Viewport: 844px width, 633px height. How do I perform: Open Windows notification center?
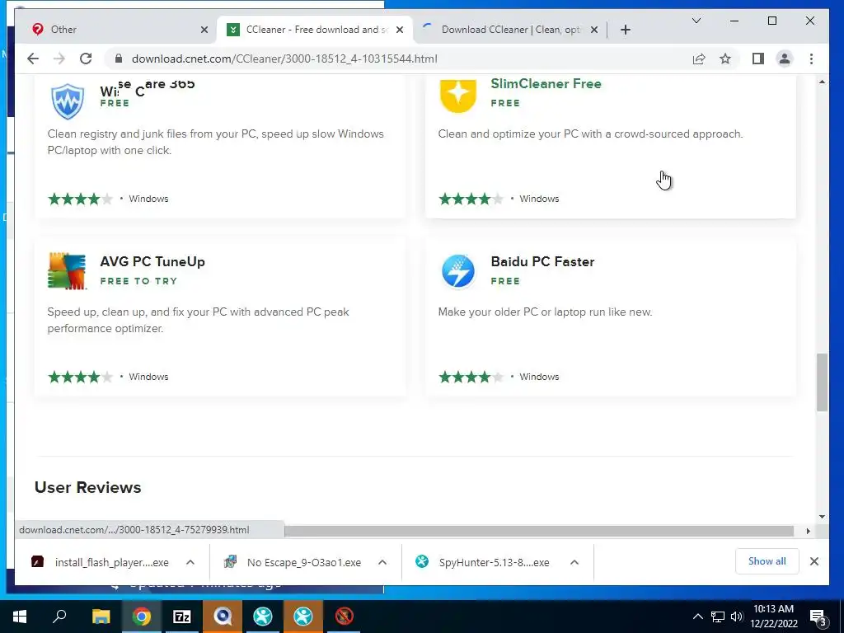tap(818, 617)
